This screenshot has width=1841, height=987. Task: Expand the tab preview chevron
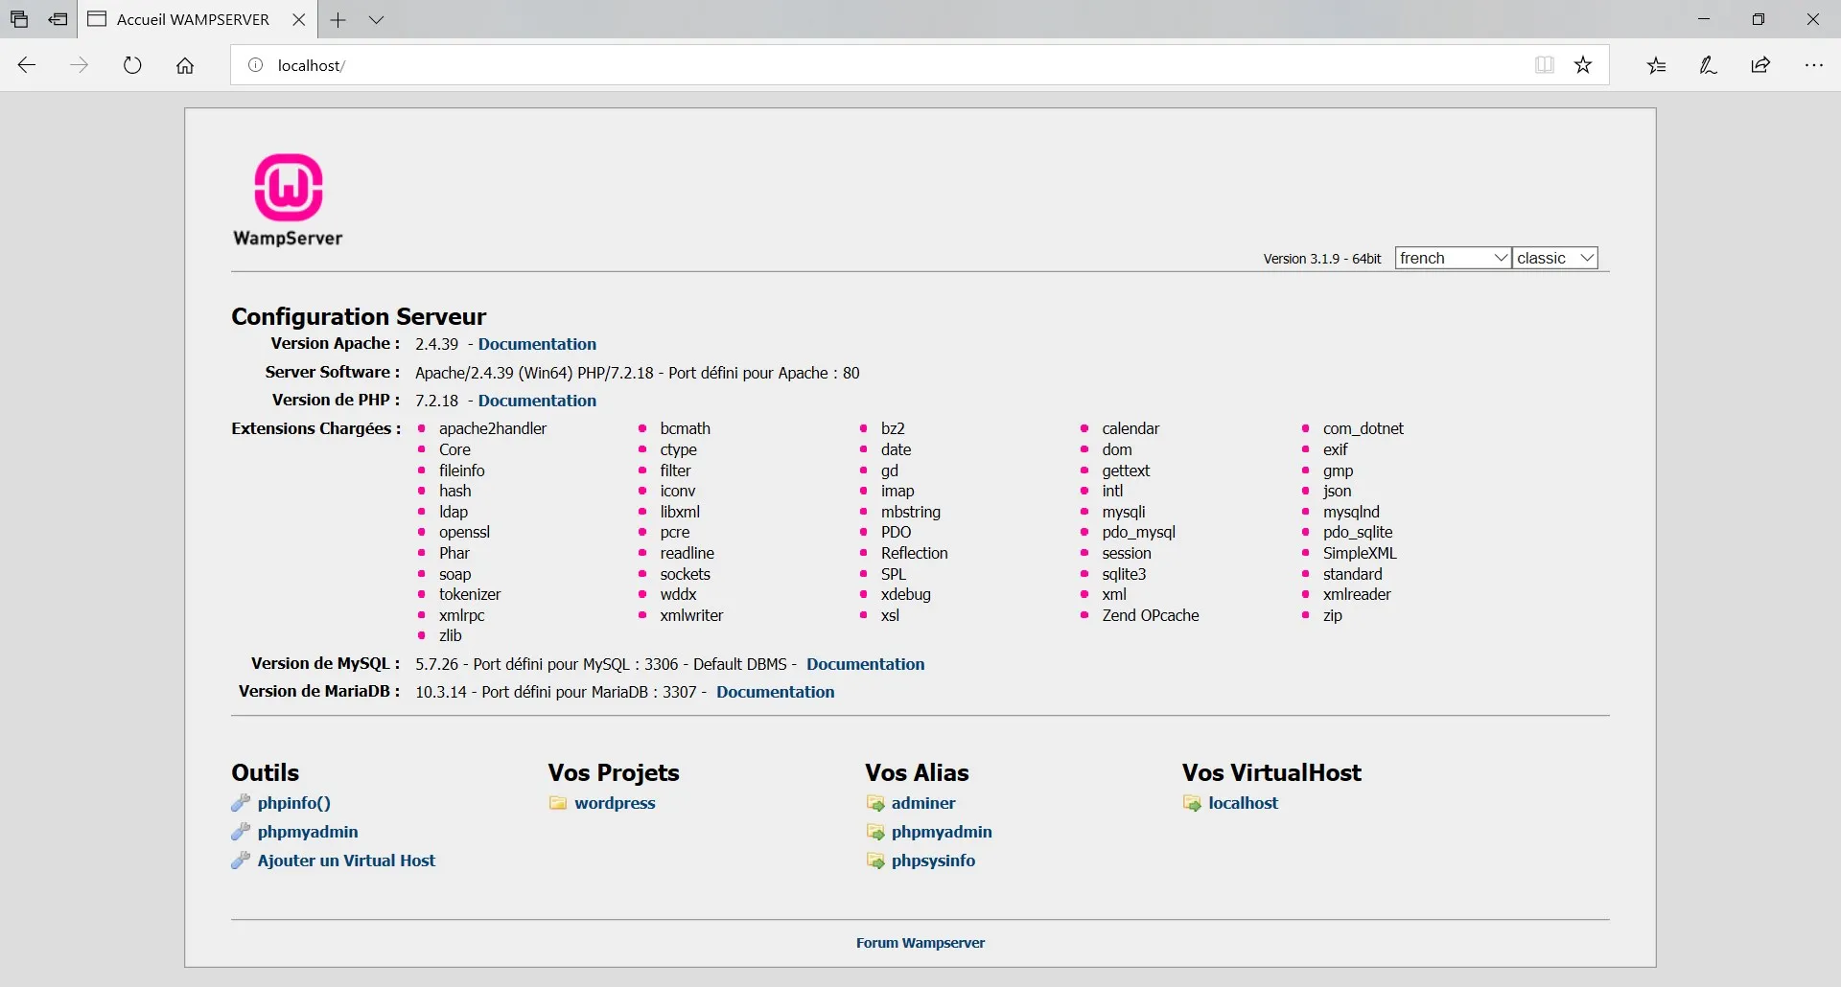tap(376, 19)
